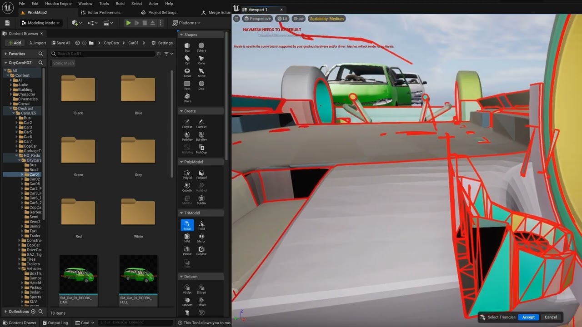Viewport: 582px width, 327px height.
Task: Select the HFill hole fill tool
Action: pos(187,238)
